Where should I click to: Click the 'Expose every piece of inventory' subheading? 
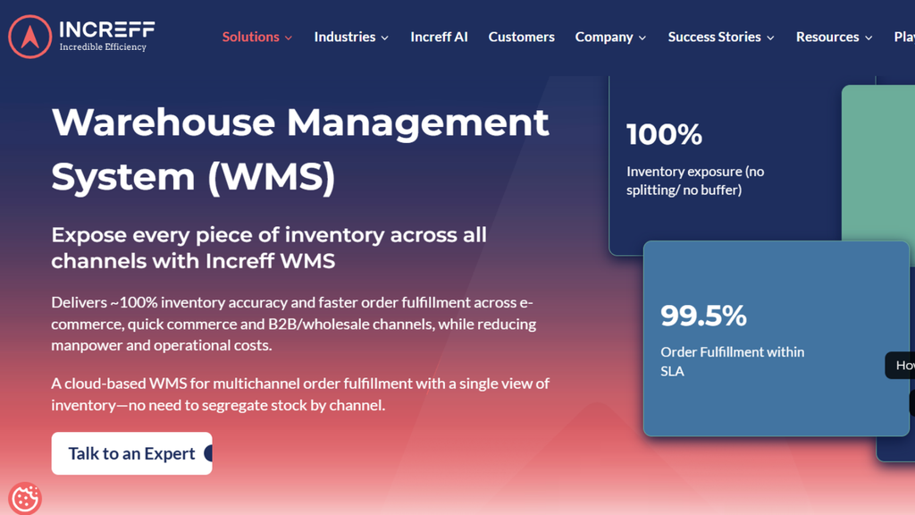coord(269,248)
